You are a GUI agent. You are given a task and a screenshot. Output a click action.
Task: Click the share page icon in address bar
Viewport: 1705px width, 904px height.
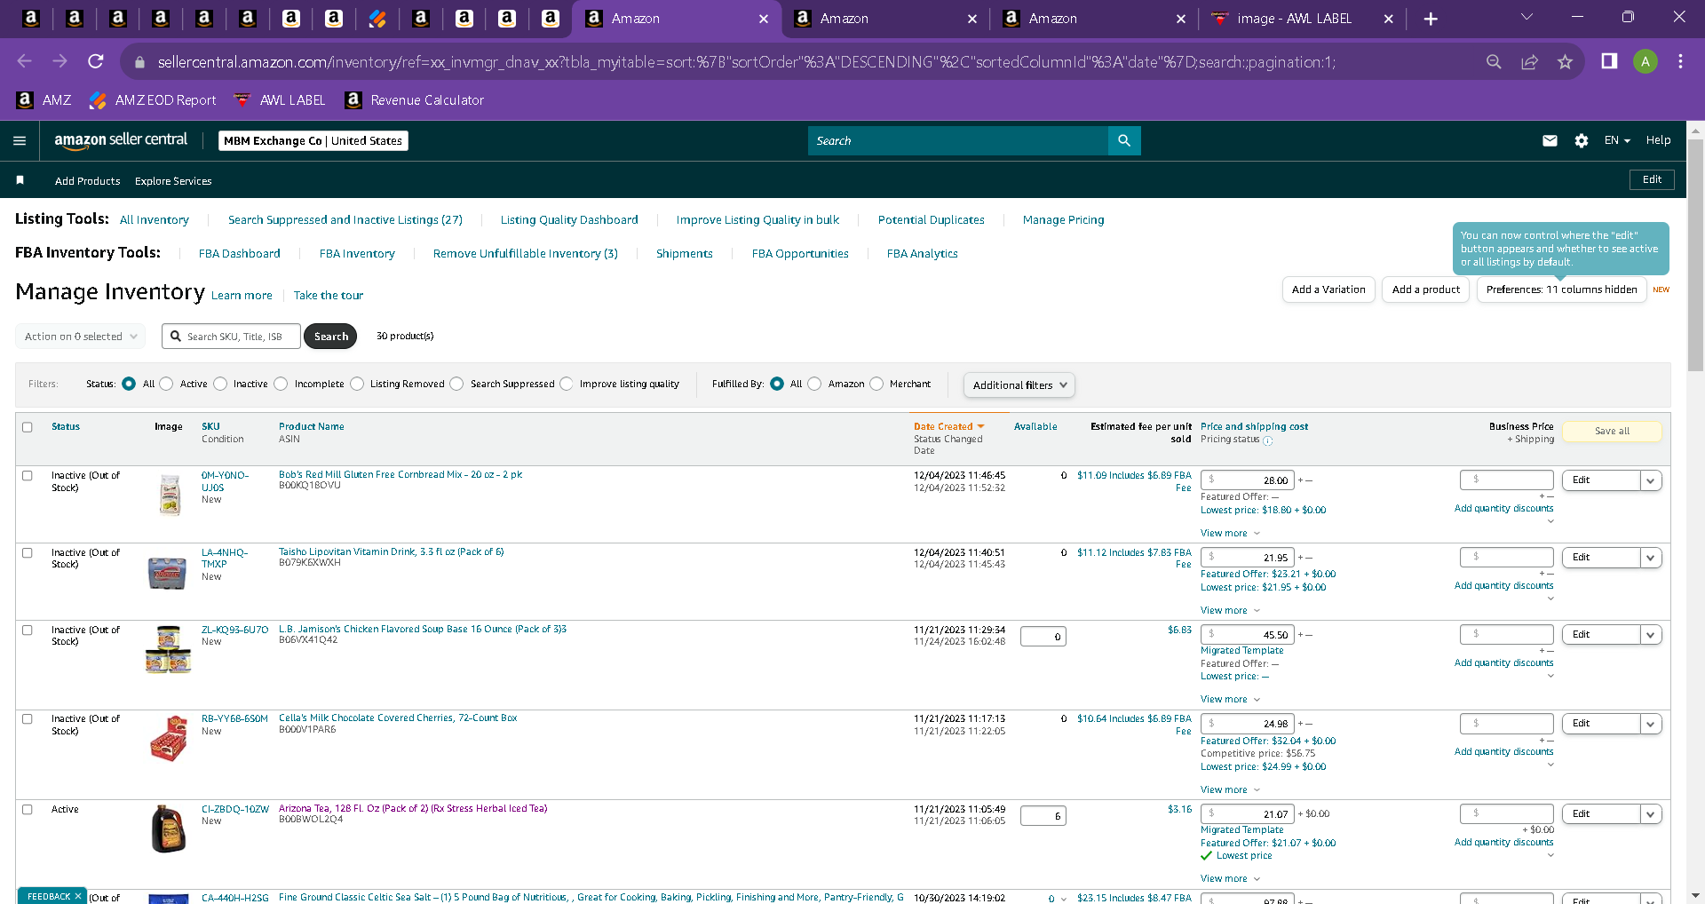click(1529, 61)
